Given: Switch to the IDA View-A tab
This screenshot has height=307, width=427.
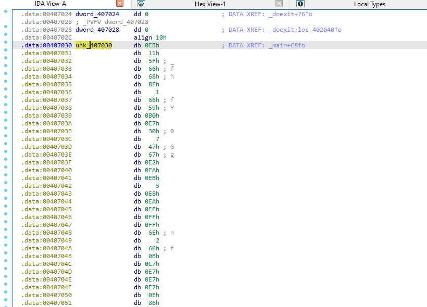Looking at the screenshot, I should [x=51, y=4].
